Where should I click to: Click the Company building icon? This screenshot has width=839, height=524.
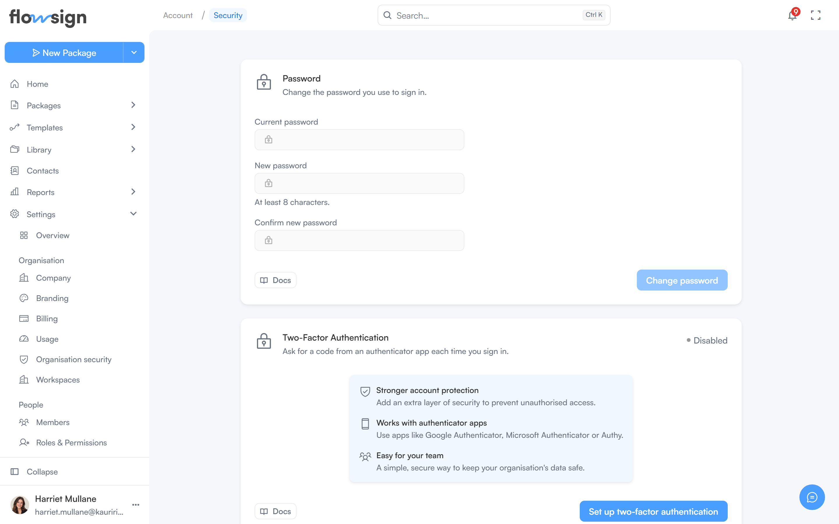[x=24, y=278]
